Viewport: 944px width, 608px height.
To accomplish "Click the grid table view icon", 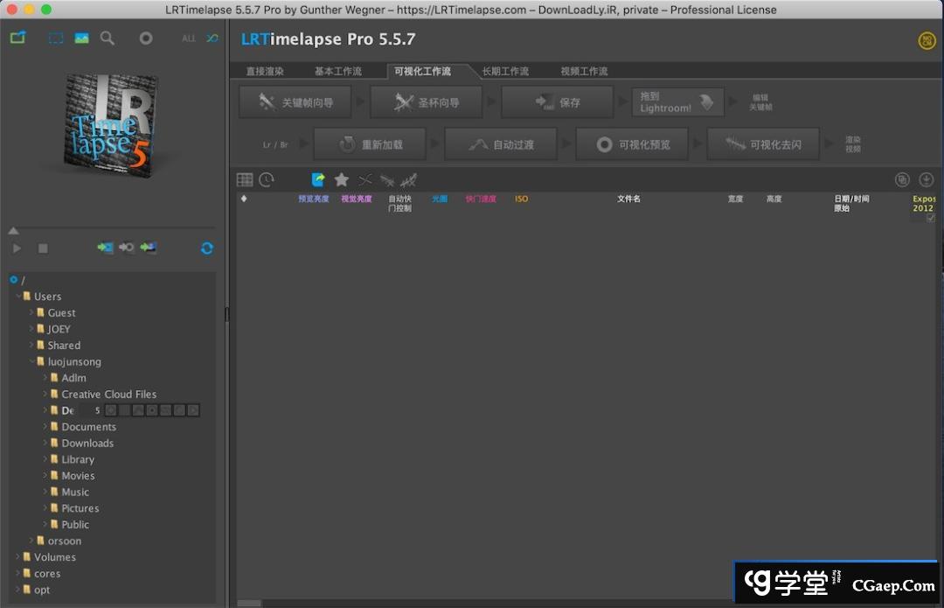I will [245, 179].
